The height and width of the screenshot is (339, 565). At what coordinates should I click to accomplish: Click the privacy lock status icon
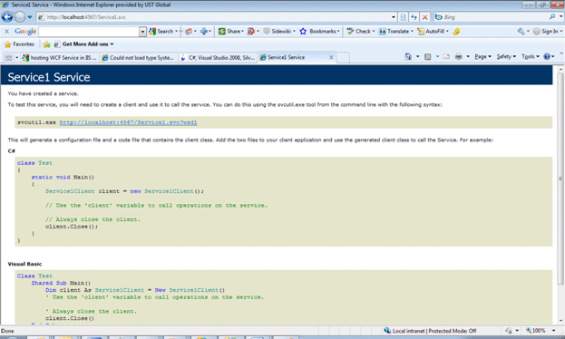[x=509, y=331]
